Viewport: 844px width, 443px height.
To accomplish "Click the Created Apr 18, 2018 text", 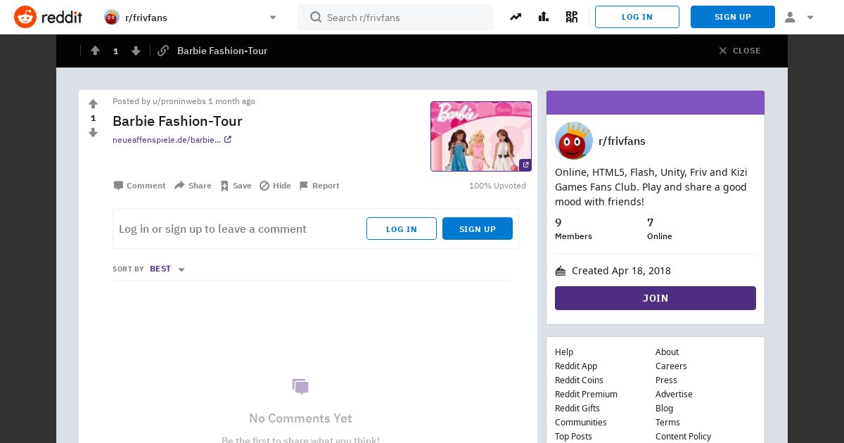I will 621,271.
